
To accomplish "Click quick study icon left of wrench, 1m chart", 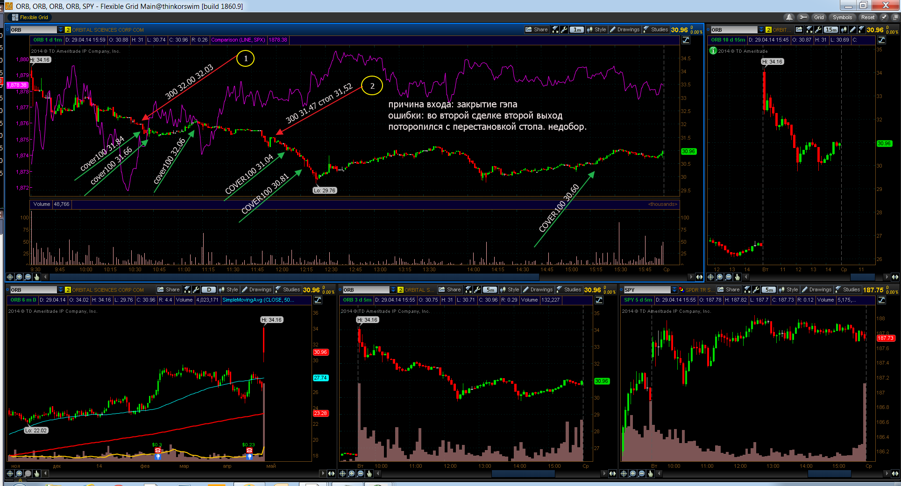I will 555,29.
